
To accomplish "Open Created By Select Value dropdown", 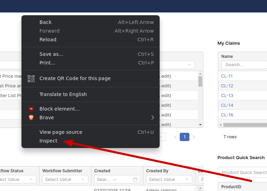I will [x=169, y=179].
